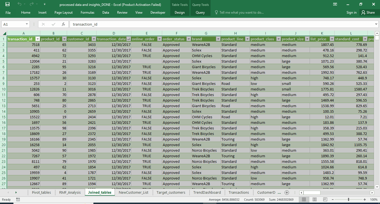The height and width of the screenshot is (204, 380).
Task: Click the macro recording icon in status bar
Action: 18,200
